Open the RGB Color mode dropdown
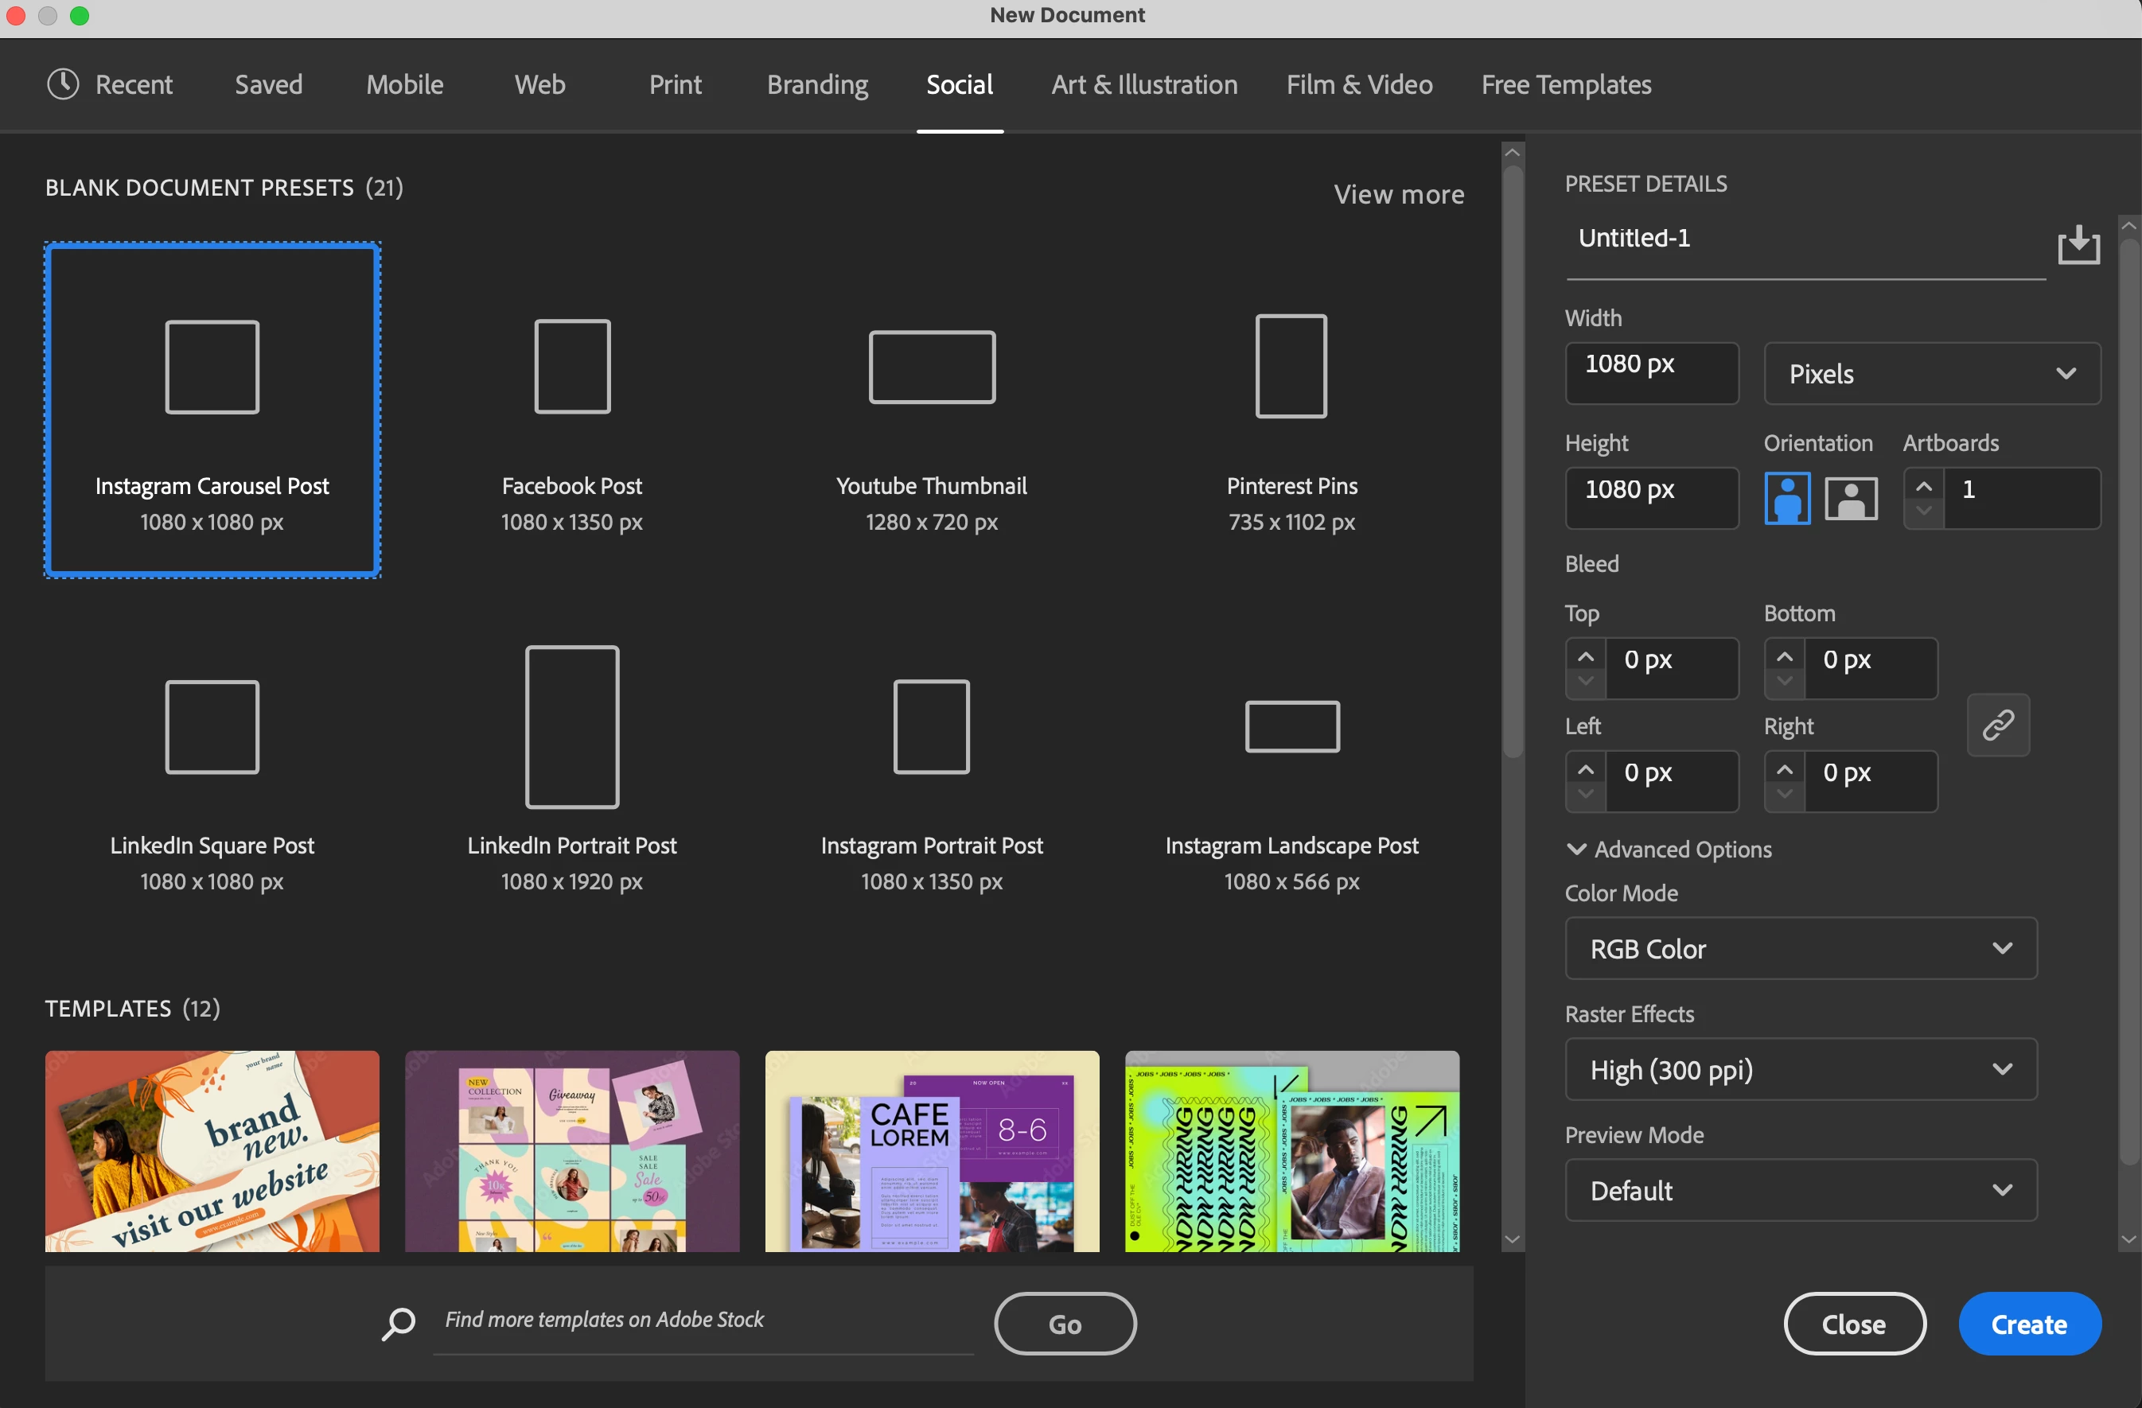 click(x=1800, y=948)
